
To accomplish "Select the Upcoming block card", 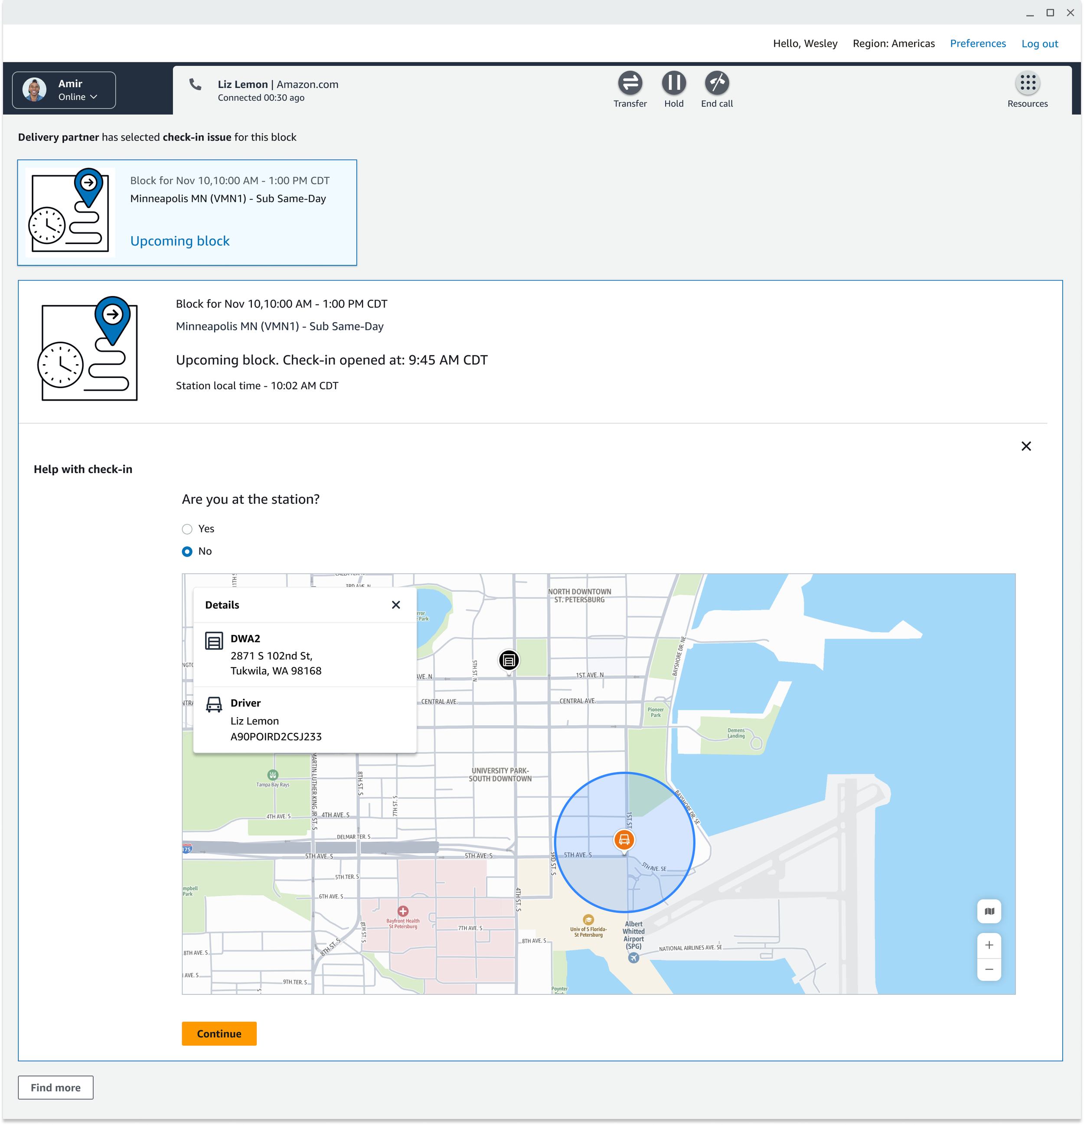I will click(x=187, y=212).
